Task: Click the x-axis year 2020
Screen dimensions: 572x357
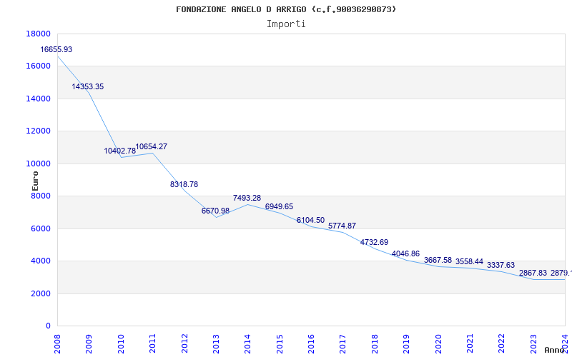Action: pos(438,343)
